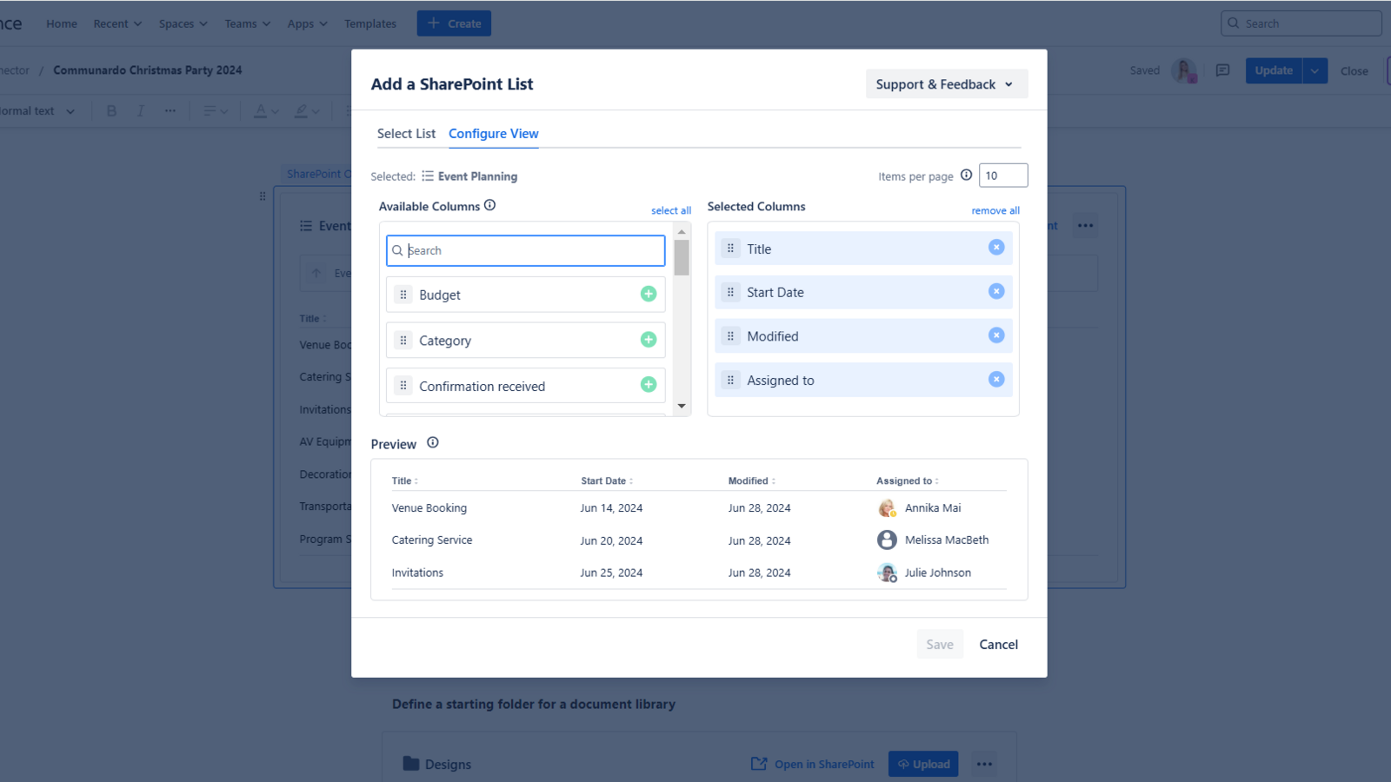This screenshot has height=782, width=1391.
Task: Expand the Spaces menu
Action: (x=183, y=23)
